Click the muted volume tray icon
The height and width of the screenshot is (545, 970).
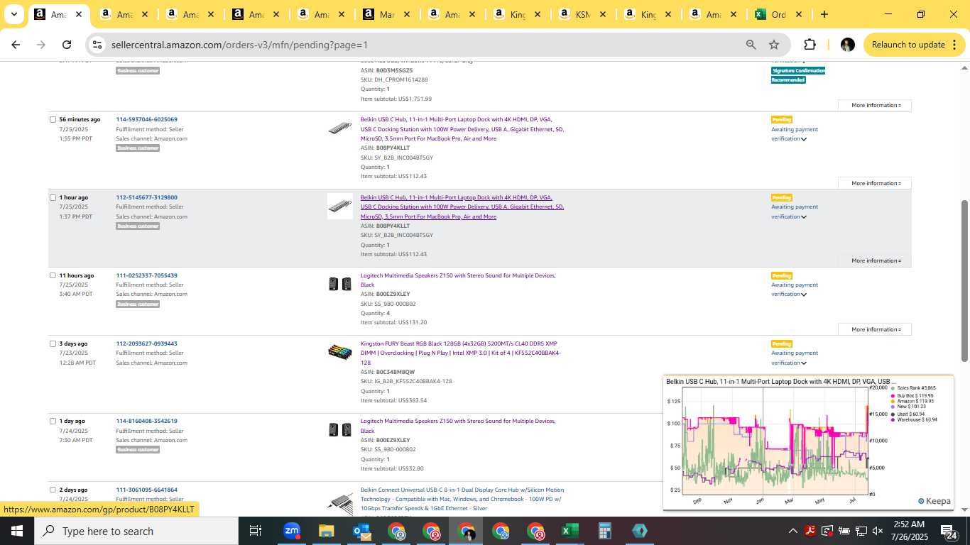coord(878,531)
